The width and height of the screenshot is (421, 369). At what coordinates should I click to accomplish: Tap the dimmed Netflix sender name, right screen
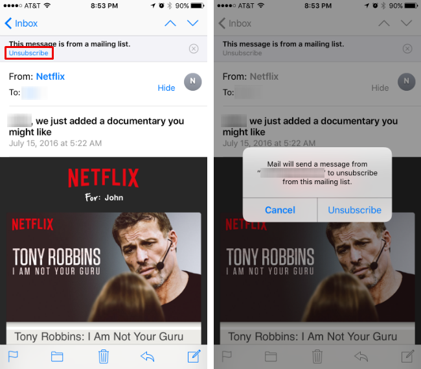tap(264, 77)
